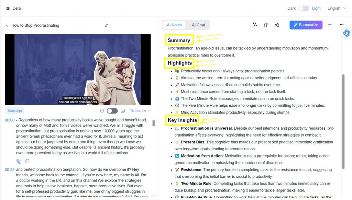Expand the Translate dropdown
Image resolution: width=352 pixels, height=200 pixels.
click(x=140, y=110)
